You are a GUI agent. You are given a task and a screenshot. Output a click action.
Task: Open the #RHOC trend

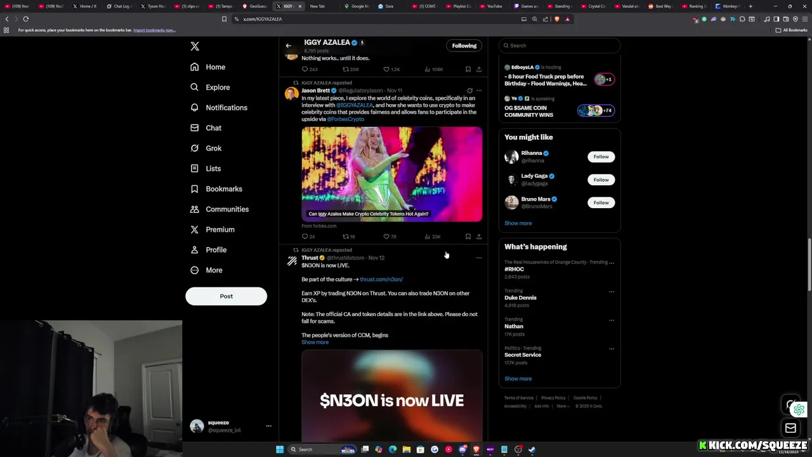514,269
